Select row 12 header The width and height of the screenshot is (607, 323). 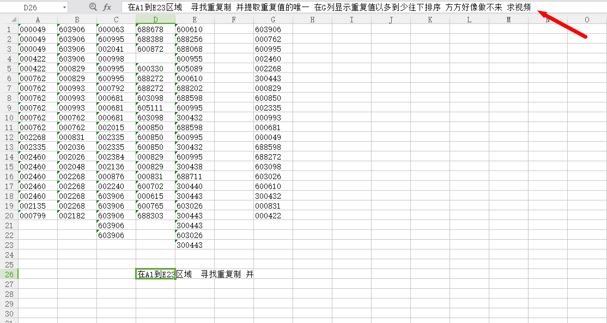tap(9, 137)
